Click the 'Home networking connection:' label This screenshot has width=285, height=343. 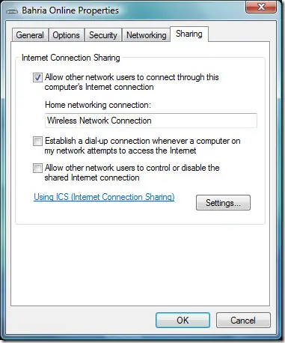click(x=98, y=105)
